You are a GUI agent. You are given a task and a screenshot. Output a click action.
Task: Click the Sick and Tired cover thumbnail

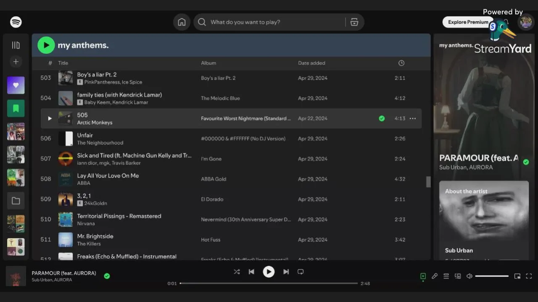pos(66,159)
